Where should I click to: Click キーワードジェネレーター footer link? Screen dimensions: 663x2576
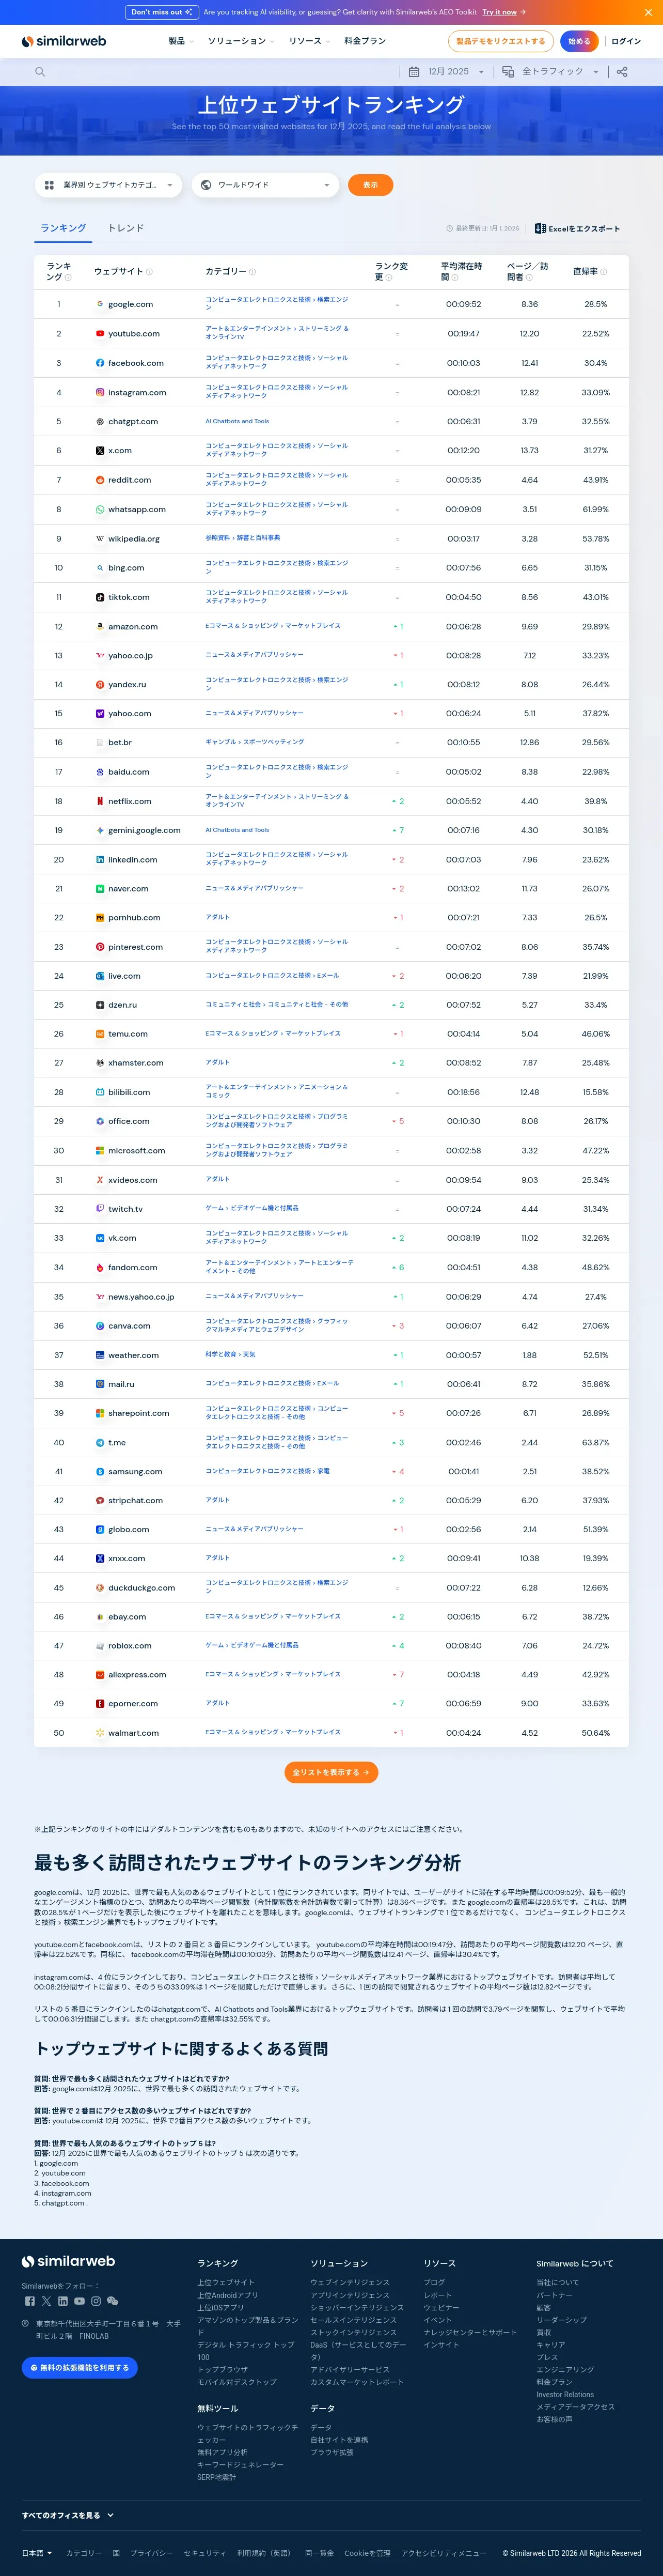(x=241, y=2464)
